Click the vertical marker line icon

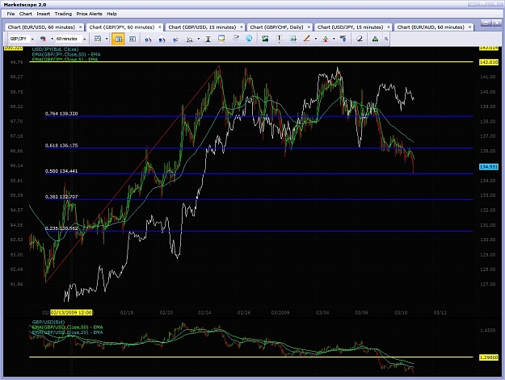click(x=279, y=39)
